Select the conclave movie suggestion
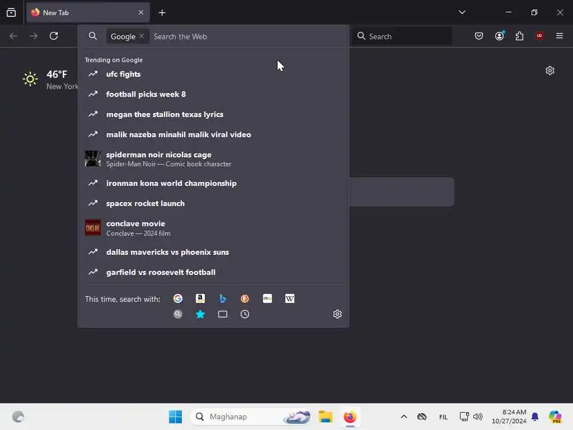This screenshot has width=573, height=430. 213,228
